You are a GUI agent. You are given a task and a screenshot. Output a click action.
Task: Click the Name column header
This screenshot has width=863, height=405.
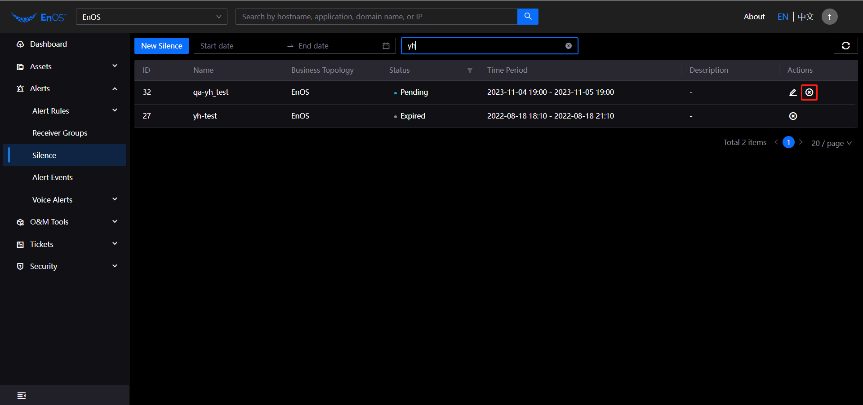point(203,70)
